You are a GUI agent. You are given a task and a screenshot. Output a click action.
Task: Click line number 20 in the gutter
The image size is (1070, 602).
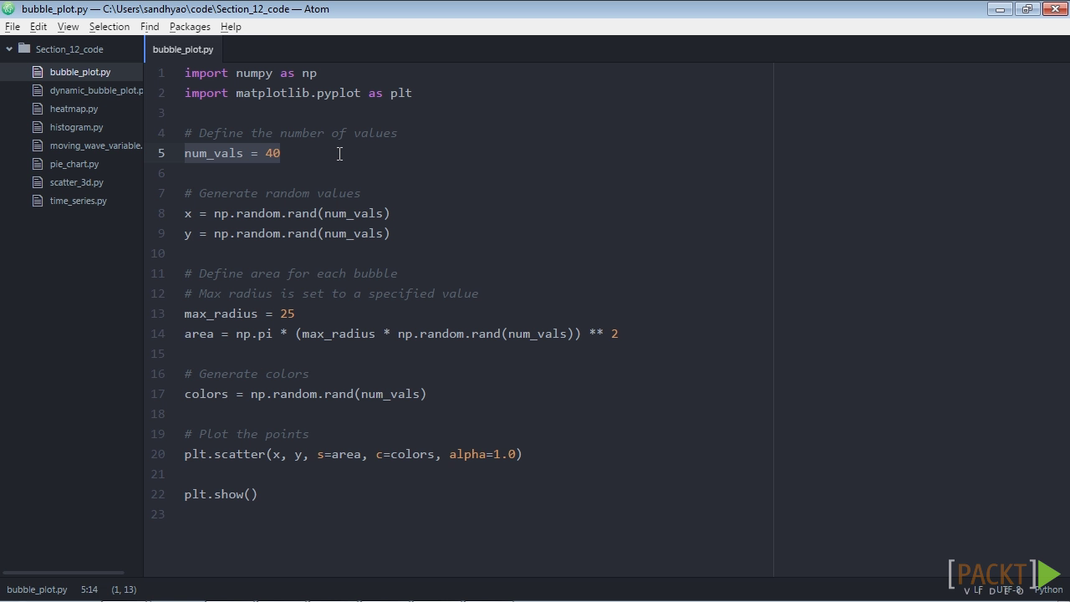[158, 454]
